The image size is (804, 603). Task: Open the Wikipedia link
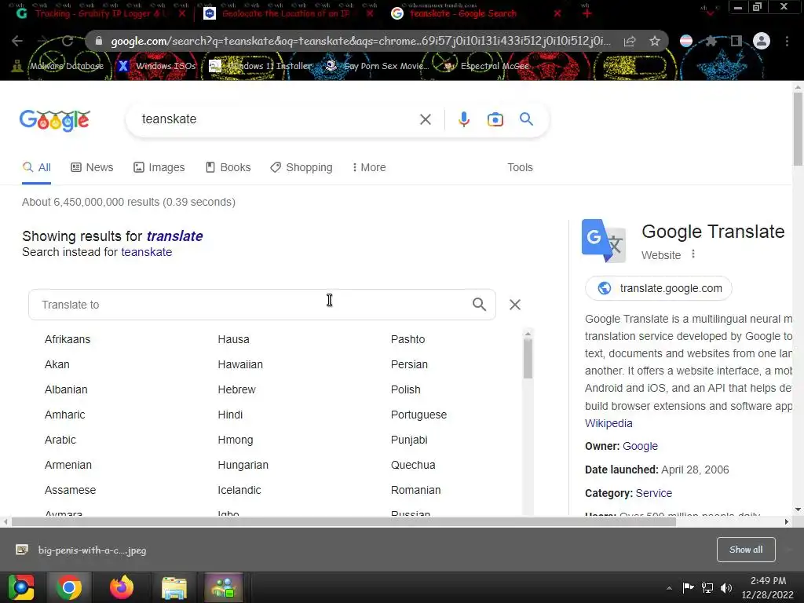[x=608, y=423]
